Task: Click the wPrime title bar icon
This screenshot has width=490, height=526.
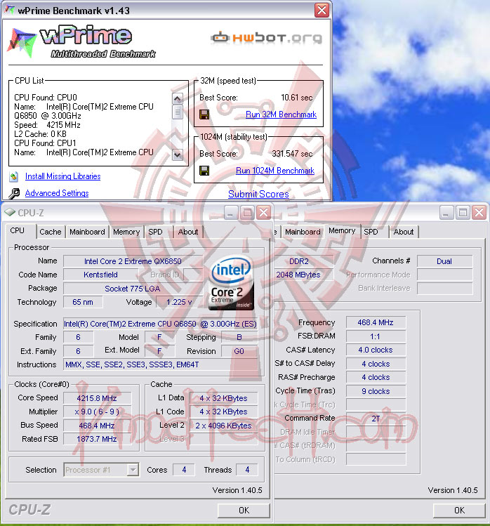Action: pyautogui.click(x=9, y=10)
